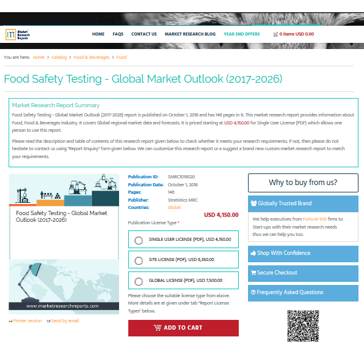Select Site License (PDF) USD 6,350.00 option
This screenshot has height=345, width=364.
point(184,259)
